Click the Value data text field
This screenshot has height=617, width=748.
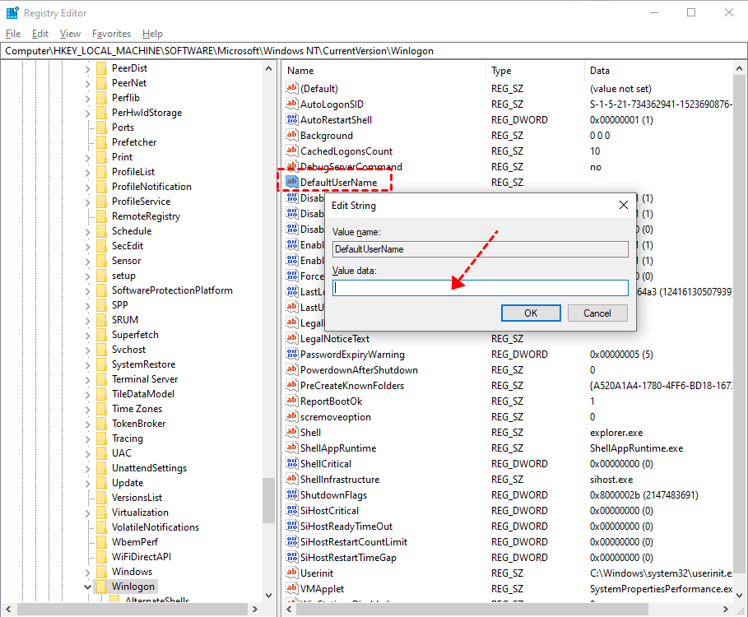(x=480, y=287)
